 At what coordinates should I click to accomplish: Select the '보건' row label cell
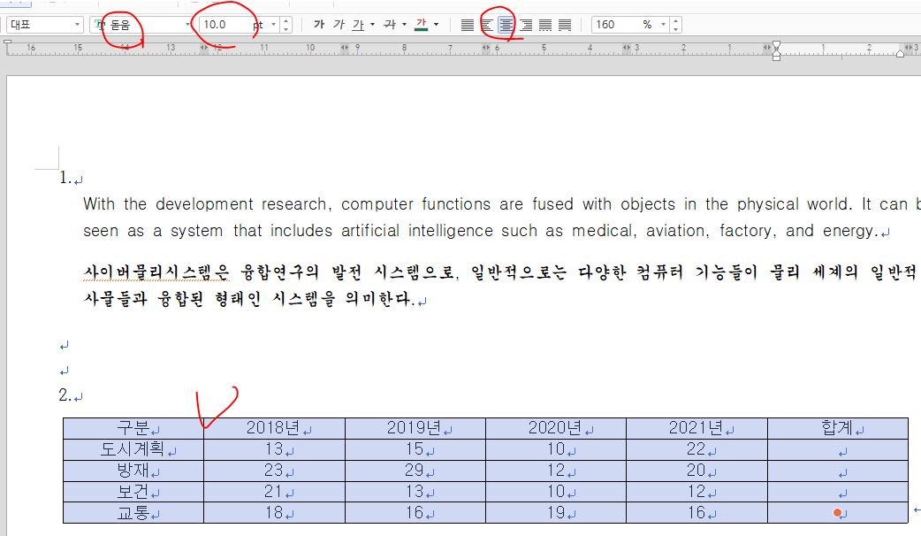133,492
